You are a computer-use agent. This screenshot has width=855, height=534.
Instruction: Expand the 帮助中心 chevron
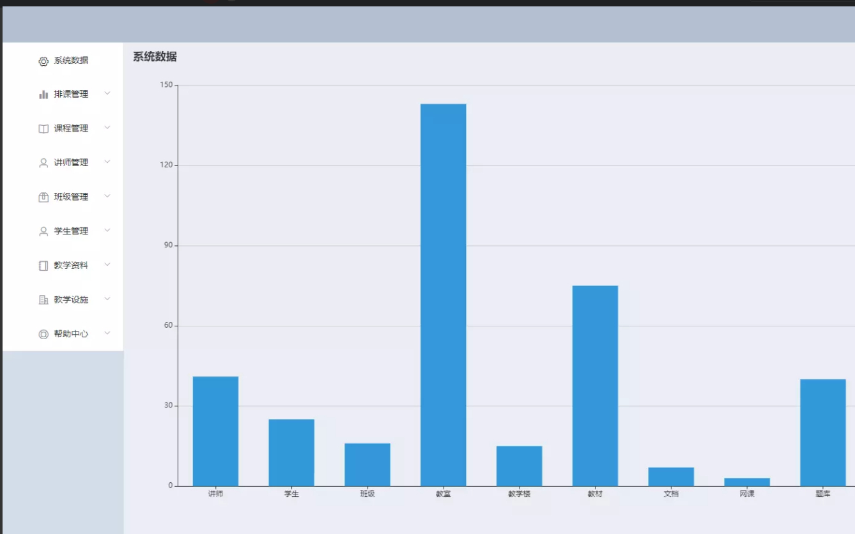(x=107, y=333)
